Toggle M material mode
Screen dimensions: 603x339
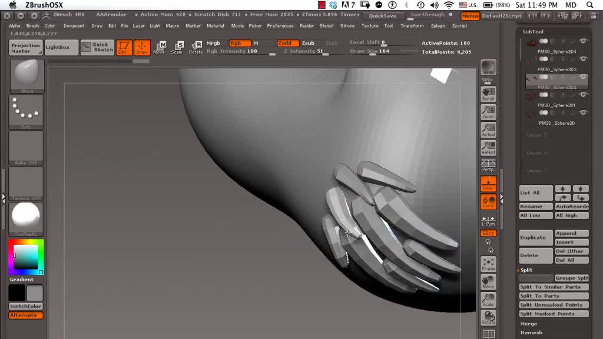[256, 43]
